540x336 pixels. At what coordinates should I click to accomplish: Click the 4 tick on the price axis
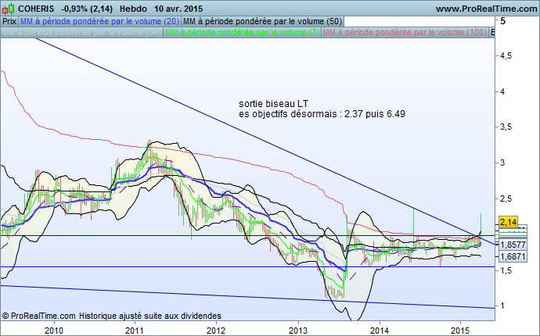pyautogui.click(x=502, y=91)
